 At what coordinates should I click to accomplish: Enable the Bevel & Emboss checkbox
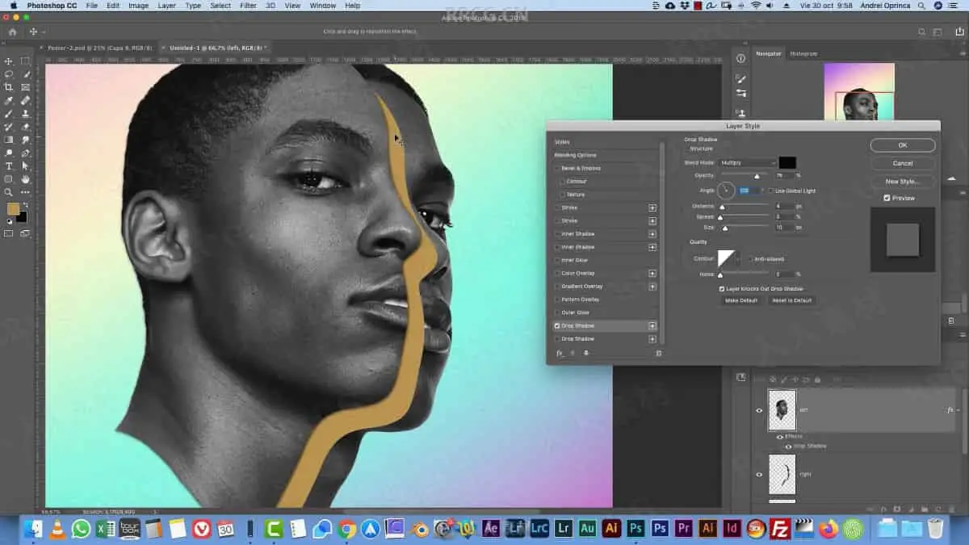[557, 168]
